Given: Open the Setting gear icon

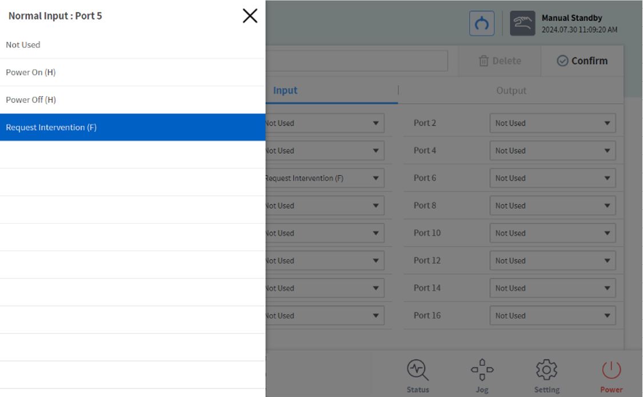Looking at the screenshot, I should click(546, 376).
